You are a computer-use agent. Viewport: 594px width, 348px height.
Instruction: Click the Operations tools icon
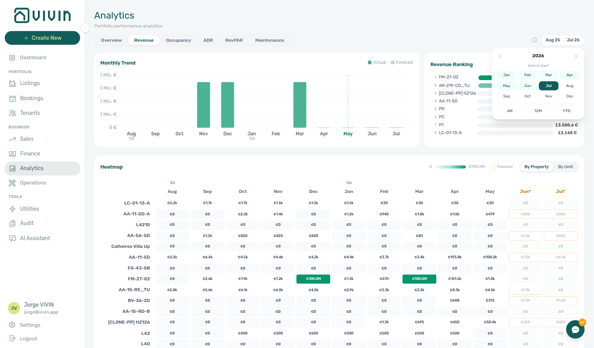click(x=12, y=183)
